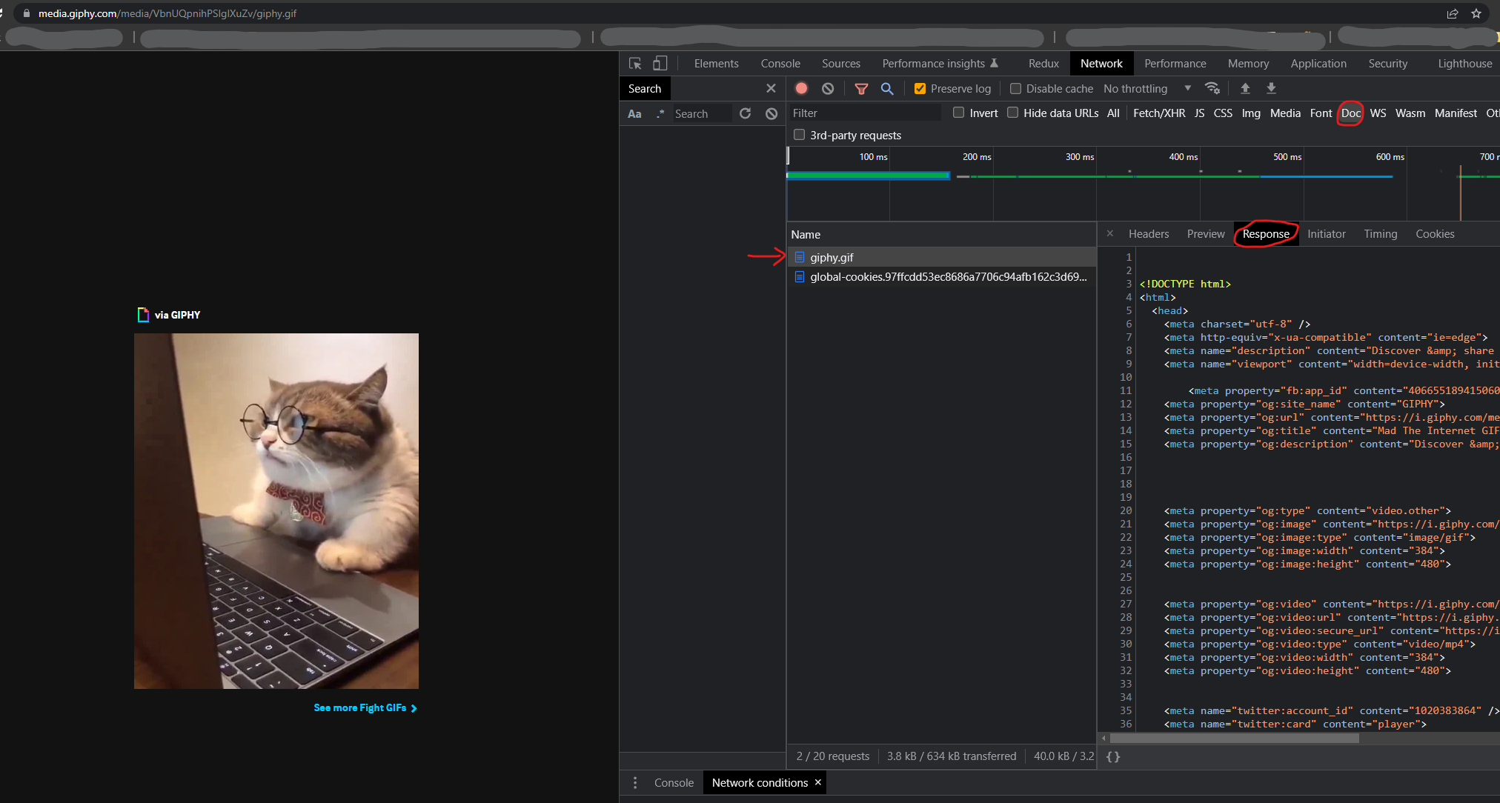Switch to the Elements panel tab
Image resolution: width=1500 pixels, height=803 pixels.
click(x=716, y=64)
